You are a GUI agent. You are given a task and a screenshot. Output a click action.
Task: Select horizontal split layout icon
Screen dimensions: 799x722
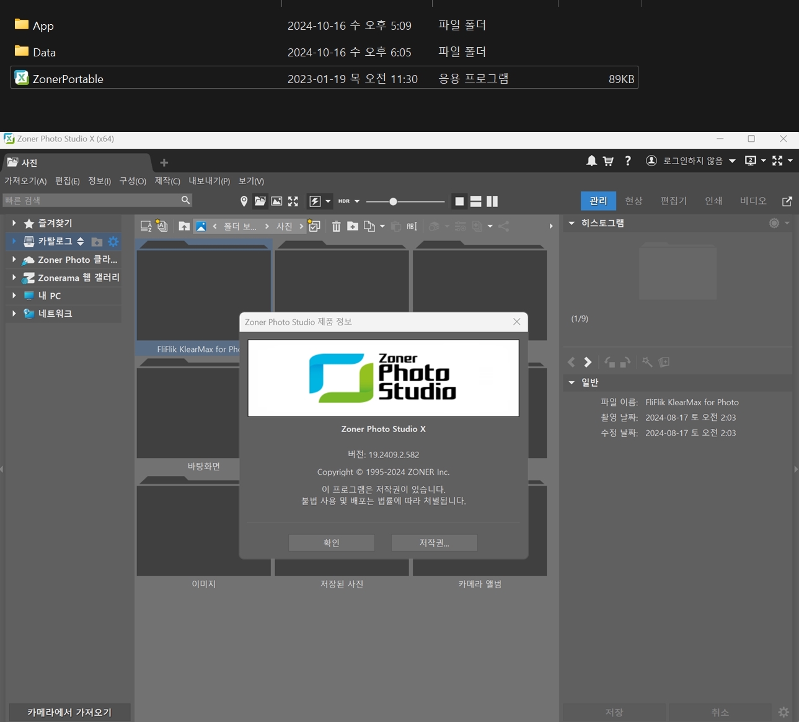(x=476, y=201)
